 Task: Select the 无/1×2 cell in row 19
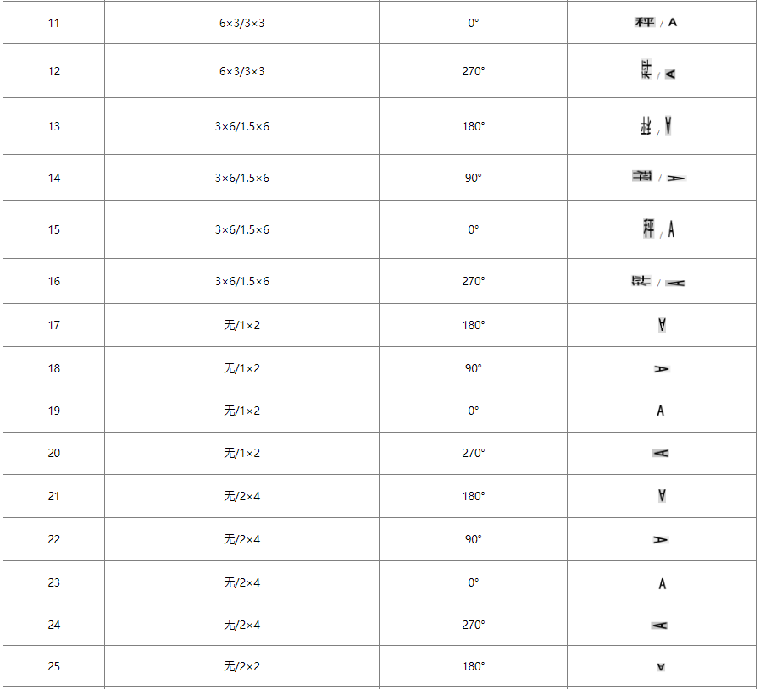point(241,411)
